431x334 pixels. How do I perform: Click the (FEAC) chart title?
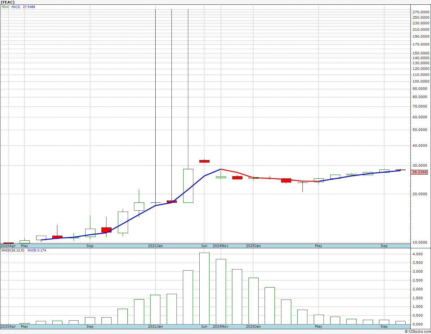8,2
